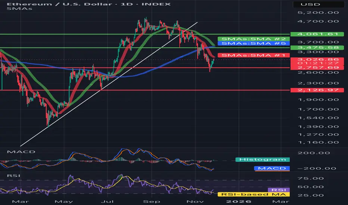Select the SMAs:SMA #5 blue label
Screen dimensions: 348x205
tap(254, 43)
